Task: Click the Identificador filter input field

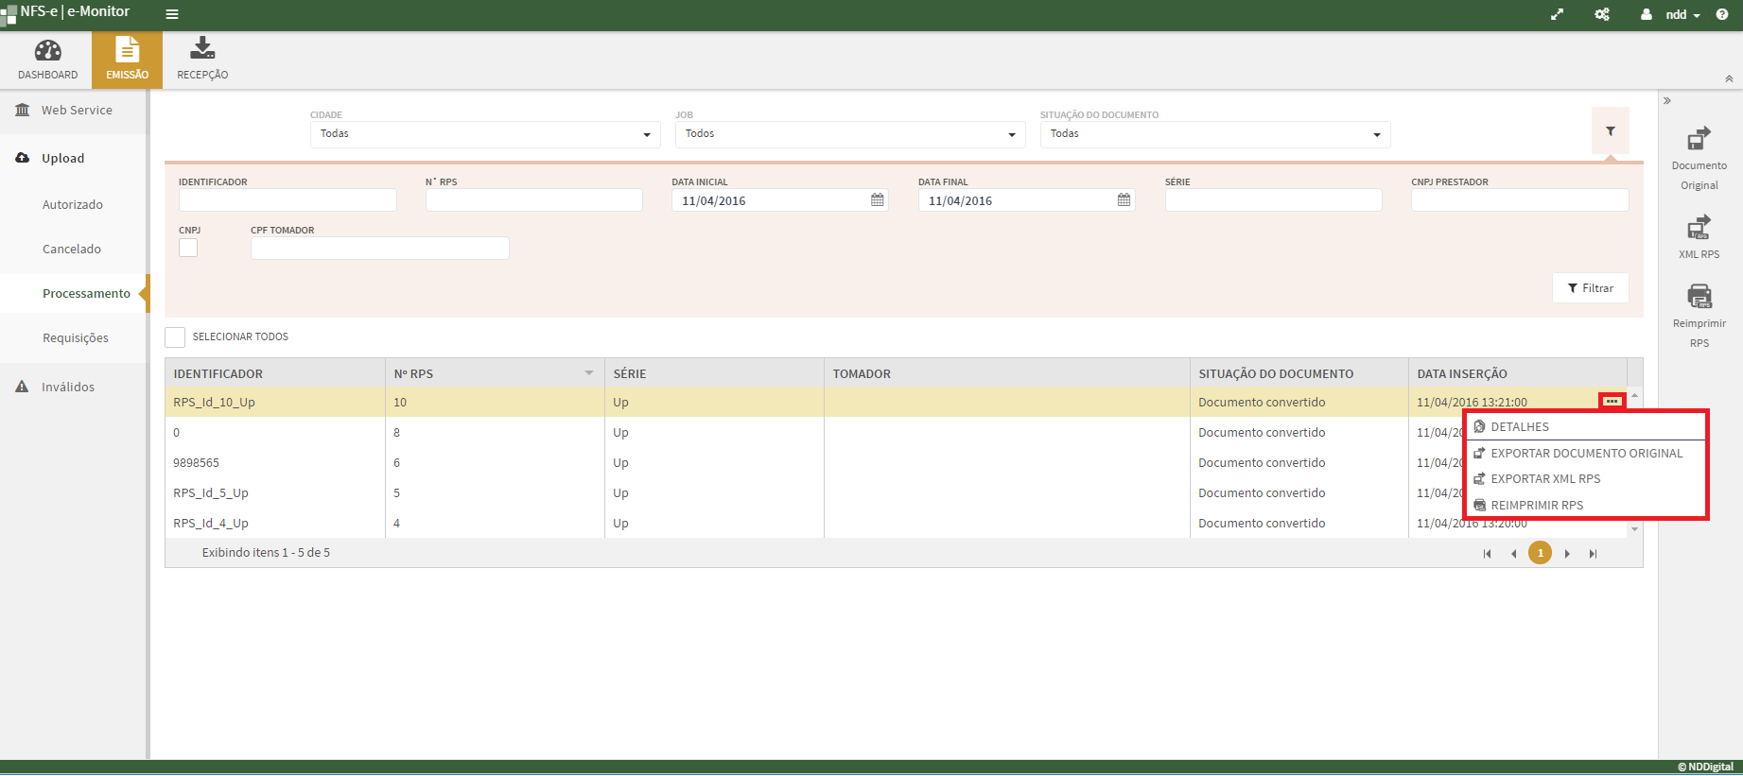Action: tap(288, 200)
